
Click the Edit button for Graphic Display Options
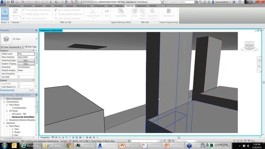click(x=26, y=64)
